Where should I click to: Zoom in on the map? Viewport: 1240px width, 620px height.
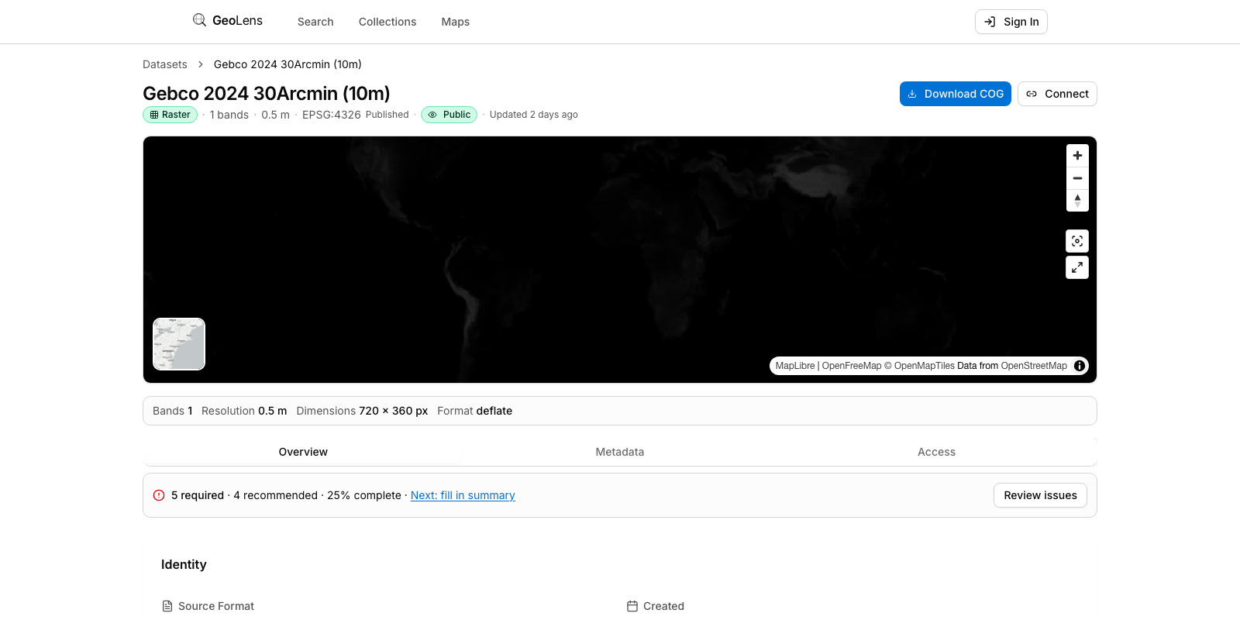click(x=1077, y=156)
